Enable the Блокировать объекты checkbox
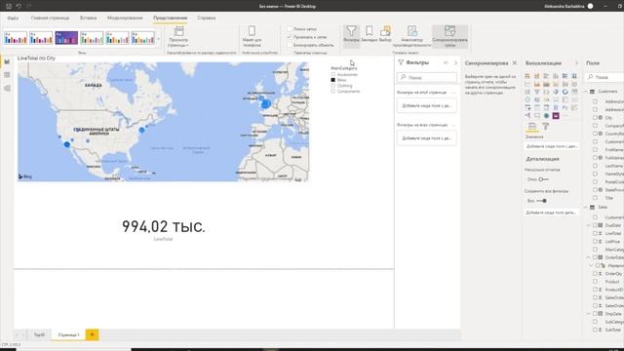The height and width of the screenshot is (351, 624). tap(290, 45)
